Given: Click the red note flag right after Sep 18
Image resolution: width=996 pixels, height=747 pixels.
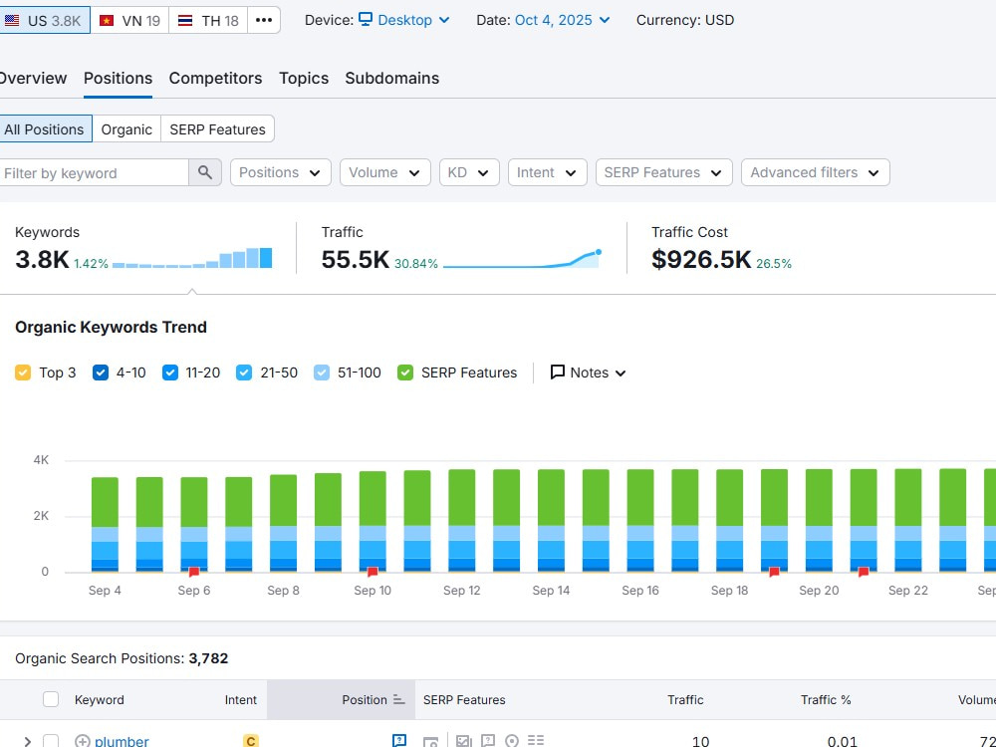Looking at the screenshot, I should [774, 572].
